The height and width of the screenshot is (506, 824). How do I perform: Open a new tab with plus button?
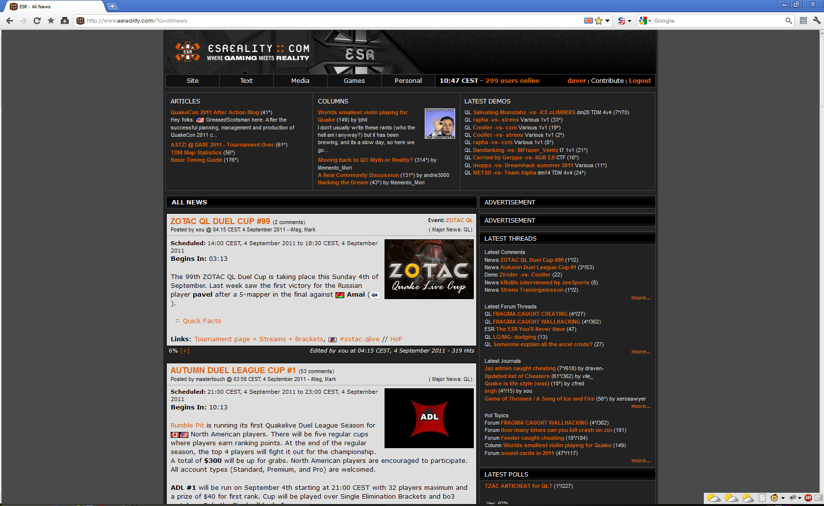click(112, 6)
